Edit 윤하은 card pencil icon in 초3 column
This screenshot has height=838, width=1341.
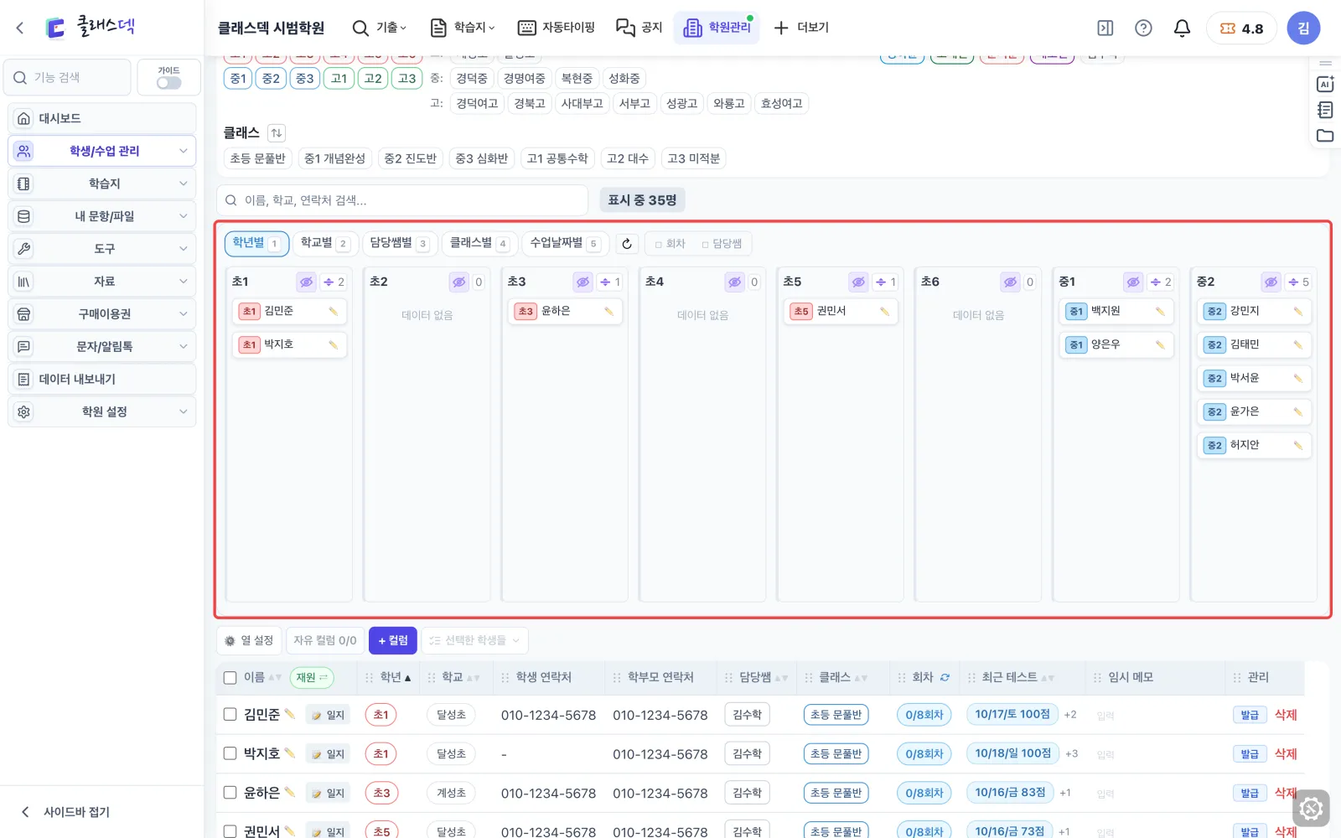(x=608, y=311)
